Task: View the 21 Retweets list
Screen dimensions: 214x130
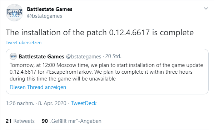Action: [x=20, y=121]
